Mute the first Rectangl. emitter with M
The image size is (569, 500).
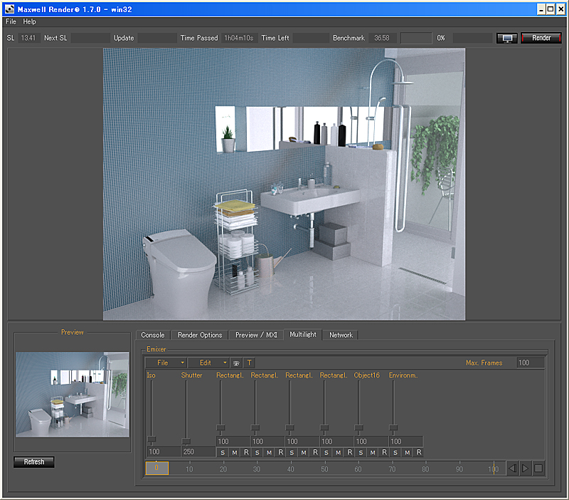234,452
